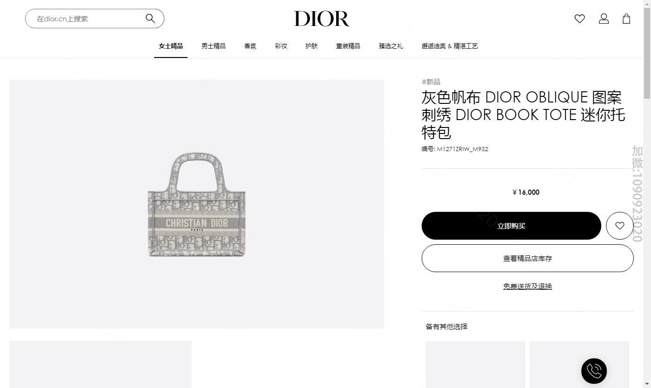Viewport: 651px width, 388px height.
Task: Open the 童装精品 menu item
Action: [x=348, y=46]
